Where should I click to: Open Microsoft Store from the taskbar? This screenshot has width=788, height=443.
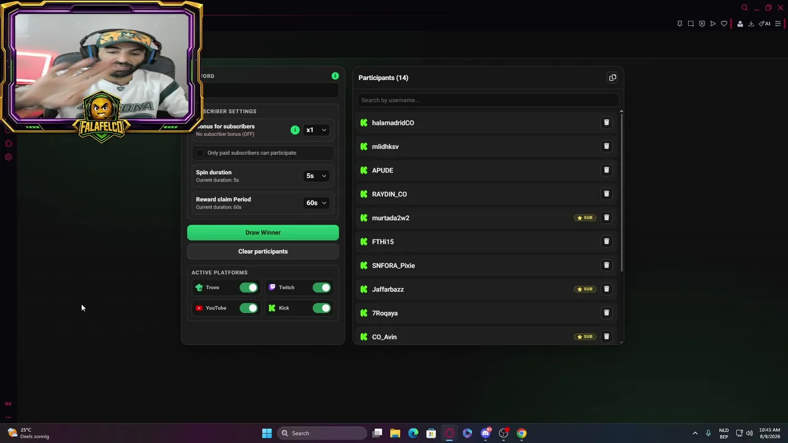pyautogui.click(x=431, y=433)
